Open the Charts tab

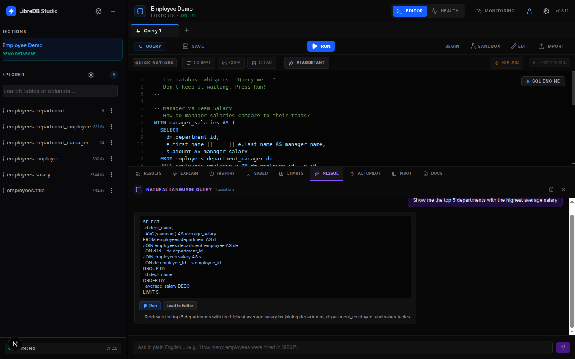(x=291, y=174)
